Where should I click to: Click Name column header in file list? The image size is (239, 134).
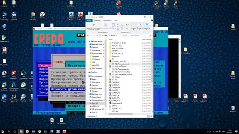[x=111, y=39]
